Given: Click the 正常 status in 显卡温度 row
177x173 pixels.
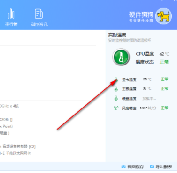Looking at the screenshot, I should [164, 79].
